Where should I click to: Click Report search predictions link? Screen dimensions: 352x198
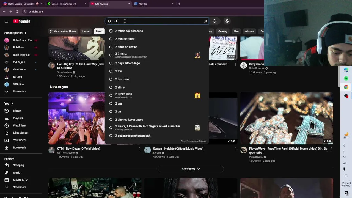(193, 141)
